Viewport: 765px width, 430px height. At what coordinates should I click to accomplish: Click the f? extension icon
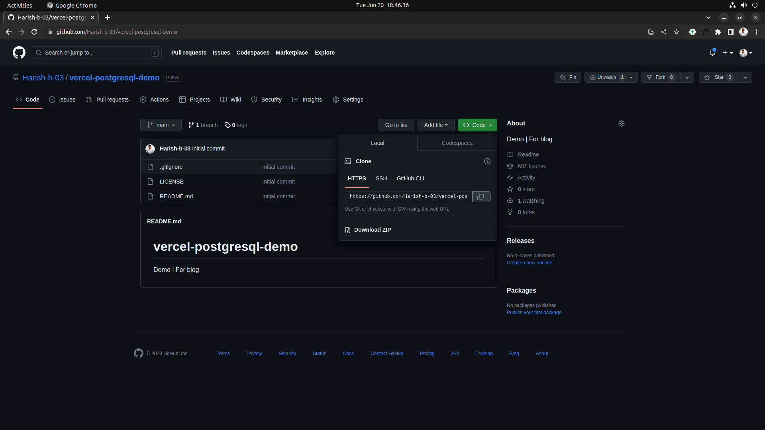pyautogui.click(x=705, y=32)
